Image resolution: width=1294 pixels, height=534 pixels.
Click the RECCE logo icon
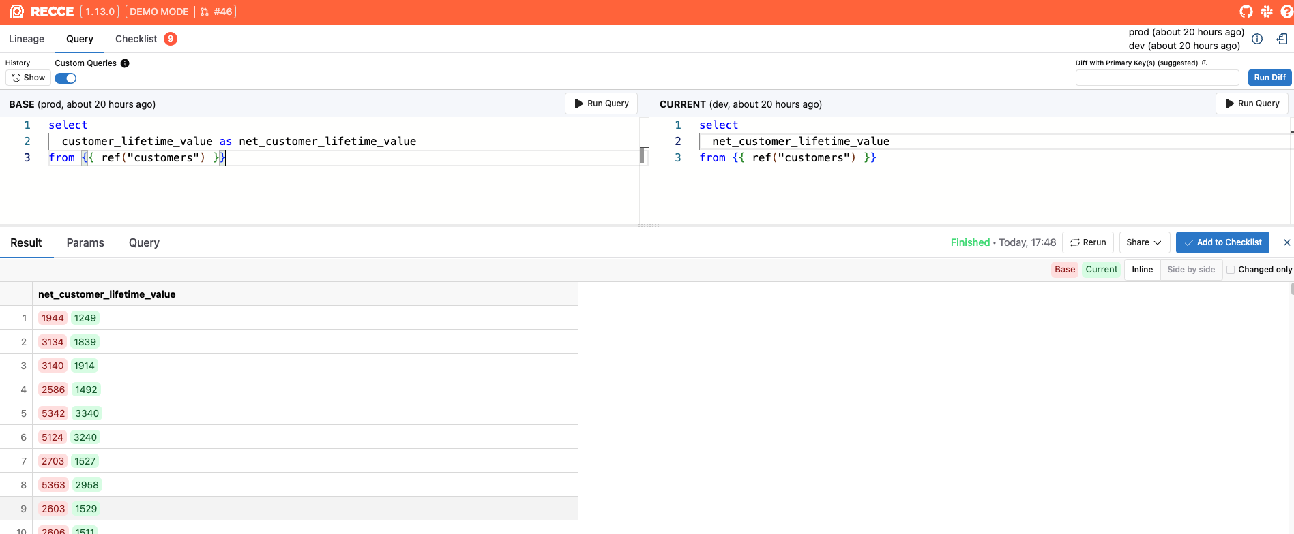click(x=17, y=12)
